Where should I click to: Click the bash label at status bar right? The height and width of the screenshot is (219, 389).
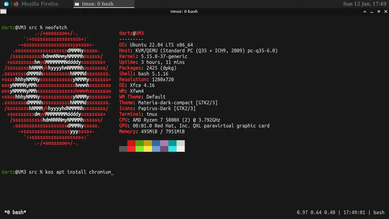379,212
